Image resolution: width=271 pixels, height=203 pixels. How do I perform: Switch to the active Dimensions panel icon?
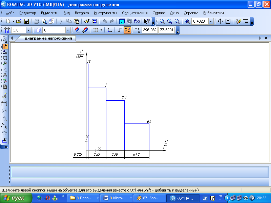point(5,46)
